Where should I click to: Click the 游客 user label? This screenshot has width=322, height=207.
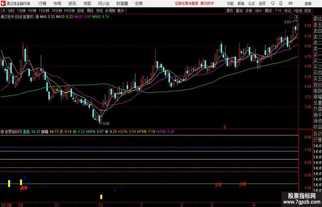[308, 3]
